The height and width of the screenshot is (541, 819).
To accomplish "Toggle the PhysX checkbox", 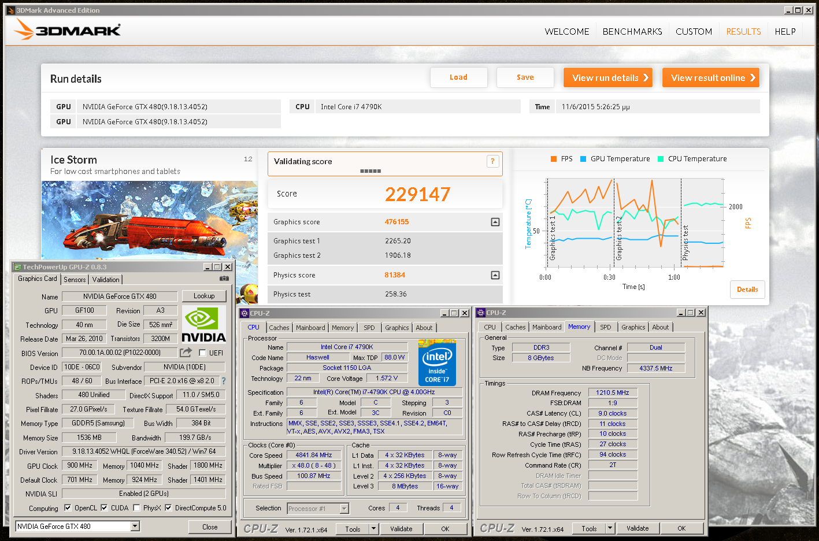I will click(136, 508).
